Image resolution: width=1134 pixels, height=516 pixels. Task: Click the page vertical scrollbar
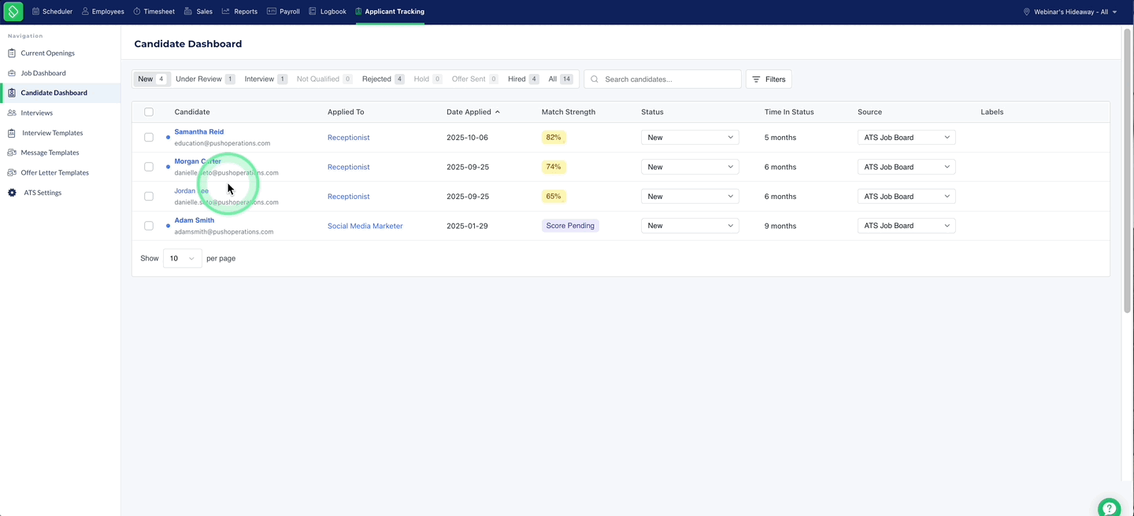pos(1127,169)
